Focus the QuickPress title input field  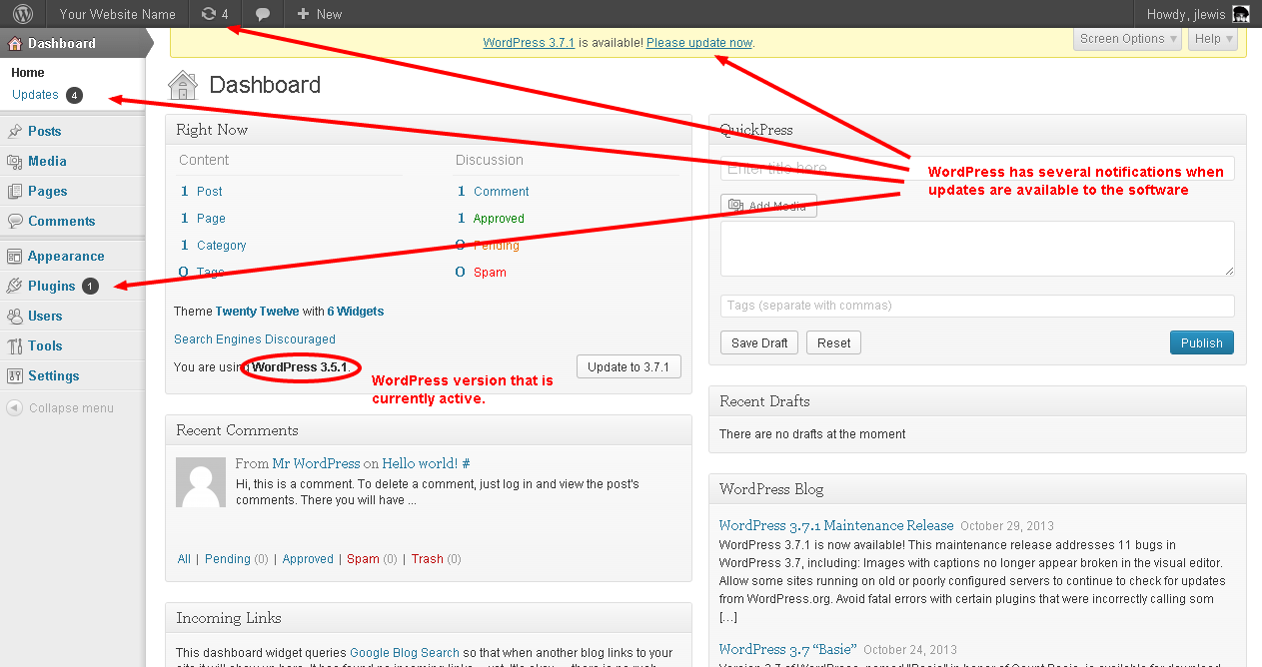click(977, 168)
